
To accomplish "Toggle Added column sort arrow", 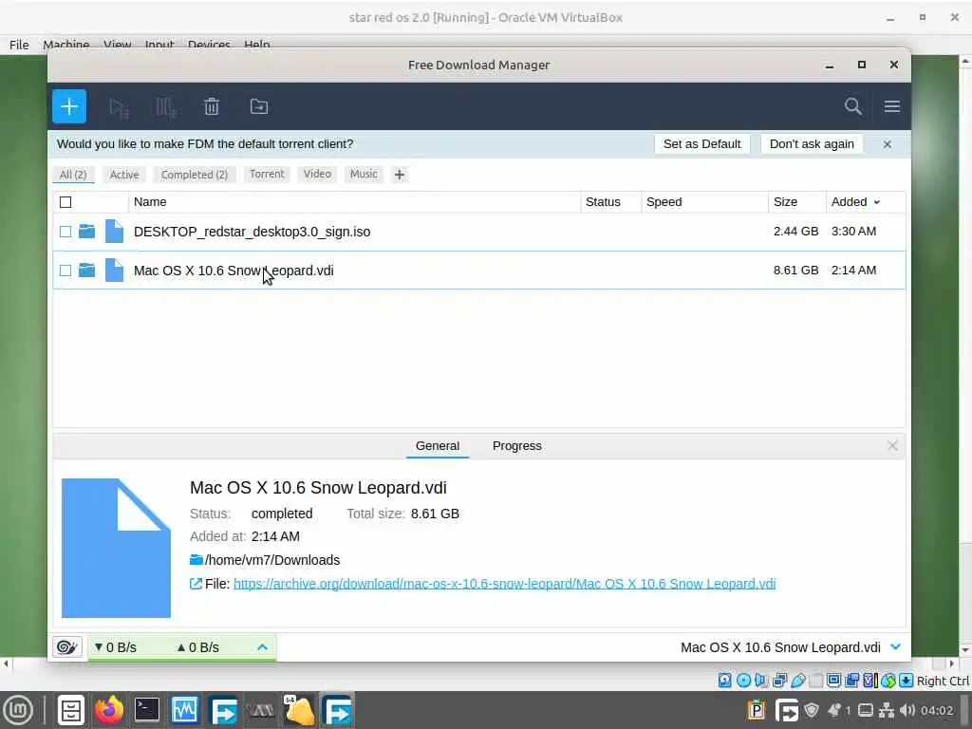I will click(876, 203).
